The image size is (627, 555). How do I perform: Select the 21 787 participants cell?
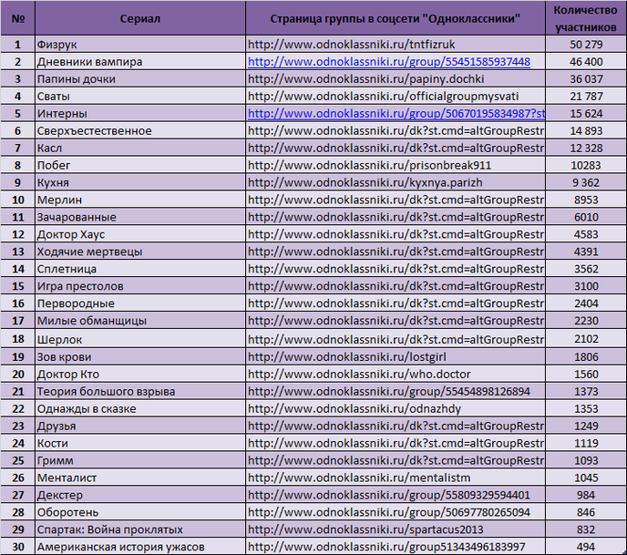pos(586,96)
